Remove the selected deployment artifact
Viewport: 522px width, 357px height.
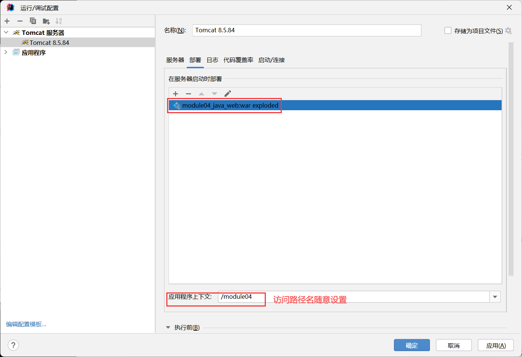coord(189,94)
